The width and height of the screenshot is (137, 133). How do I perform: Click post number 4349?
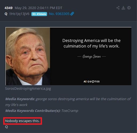pyautogui.click(x=9, y=8)
